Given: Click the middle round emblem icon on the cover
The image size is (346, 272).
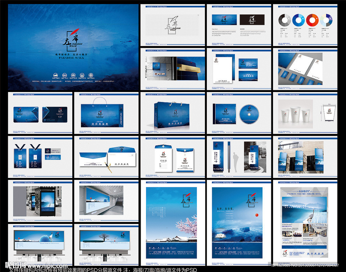Looking at the screenshot, I should pos(73,75).
